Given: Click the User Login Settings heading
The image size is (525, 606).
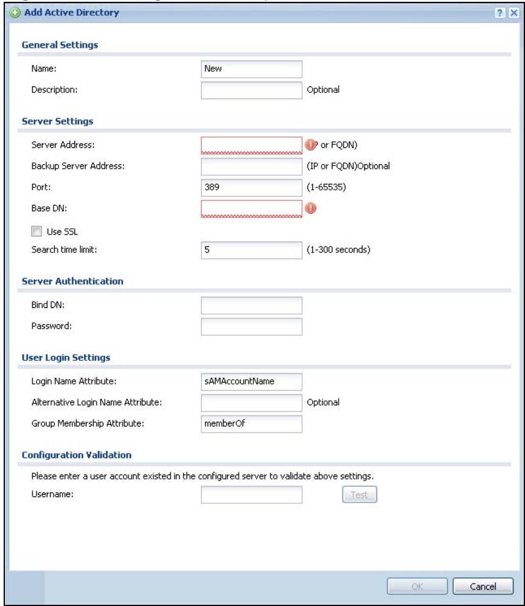Looking at the screenshot, I should coord(66,358).
